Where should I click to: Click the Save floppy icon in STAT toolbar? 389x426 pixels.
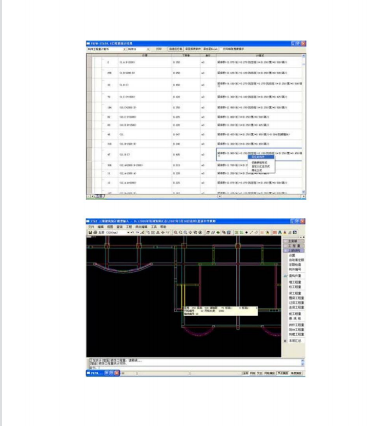(x=90, y=232)
